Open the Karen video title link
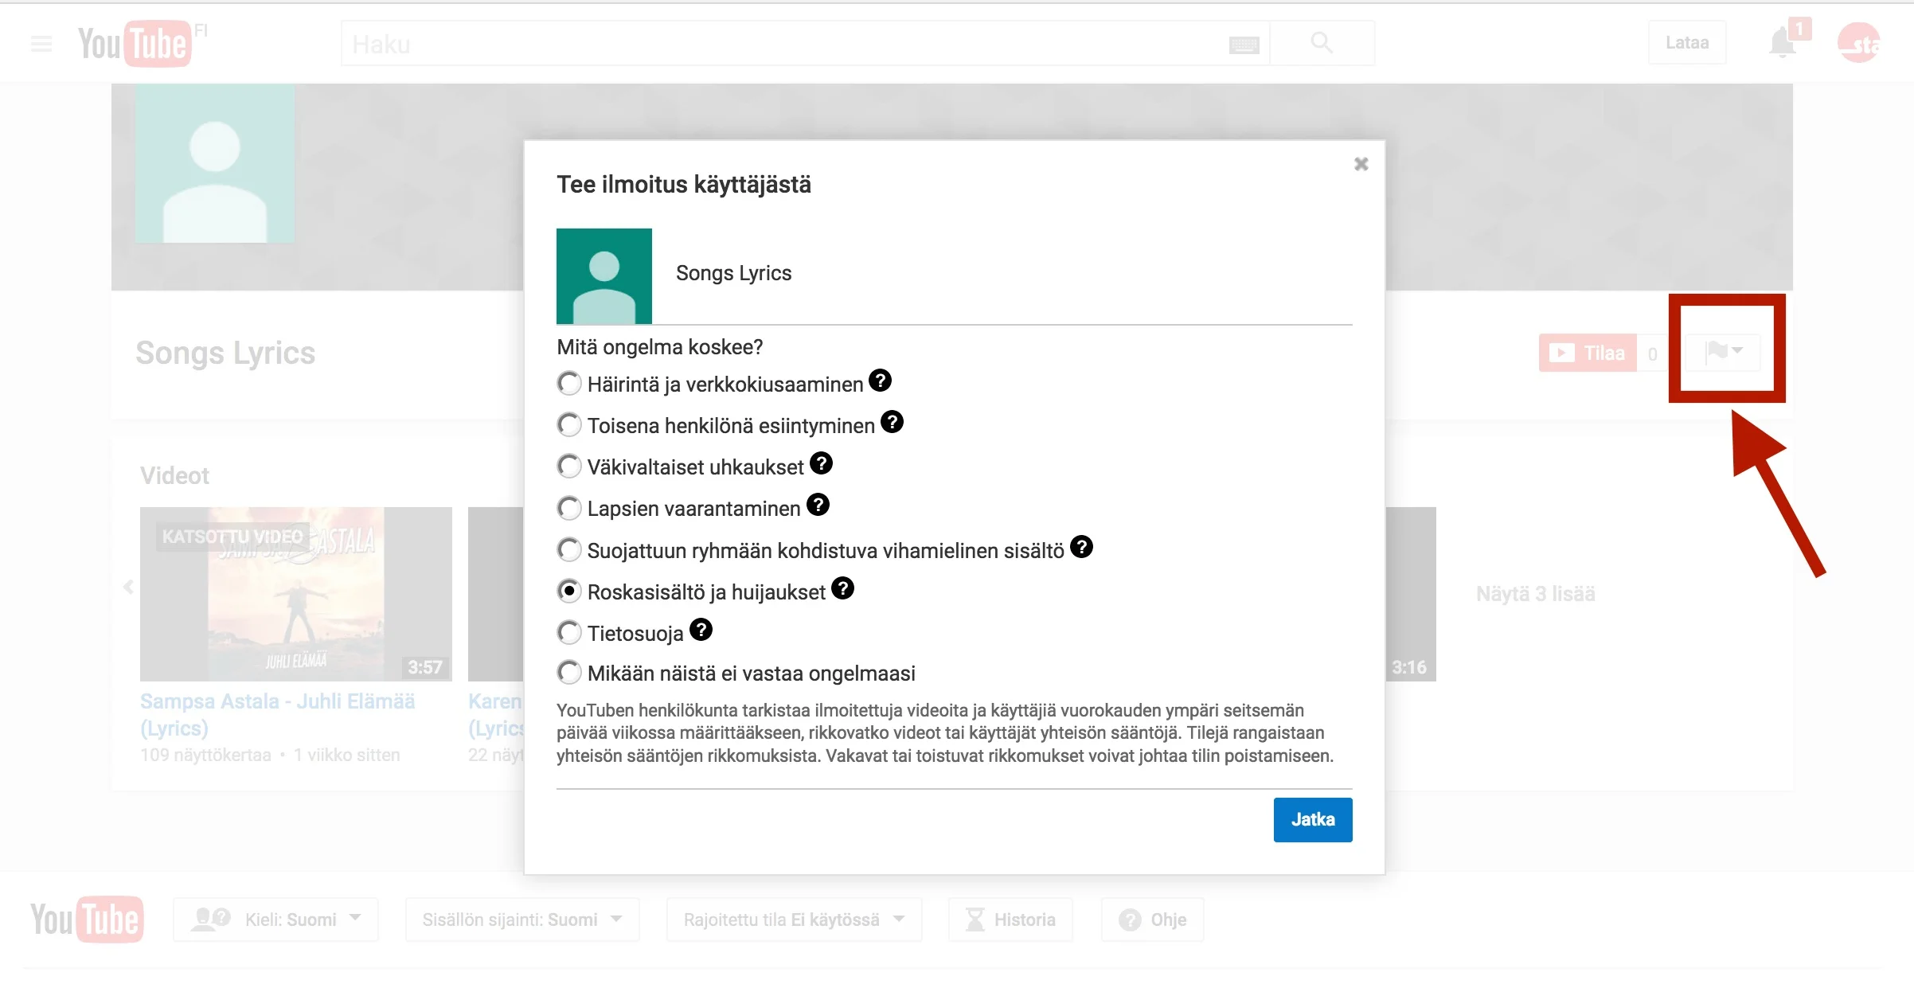The width and height of the screenshot is (1914, 984). (x=496, y=714)
